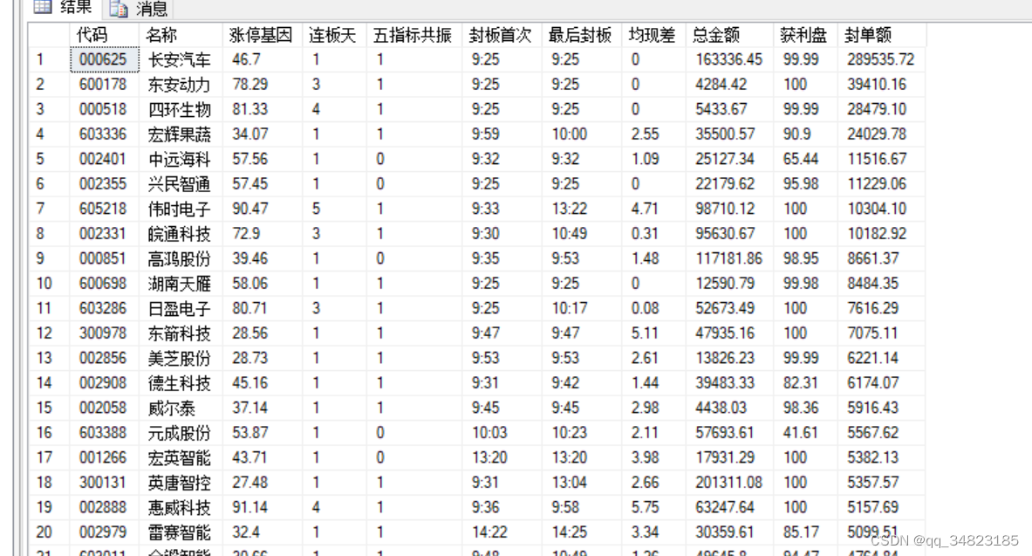Click the name cell 高鸿股份
Image resolution: width=1032 pixels, height=556 pixels.
click(x=181, y=259)
